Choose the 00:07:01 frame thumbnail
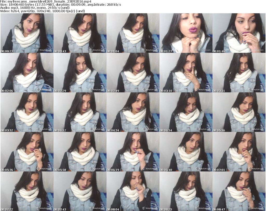 239,152
